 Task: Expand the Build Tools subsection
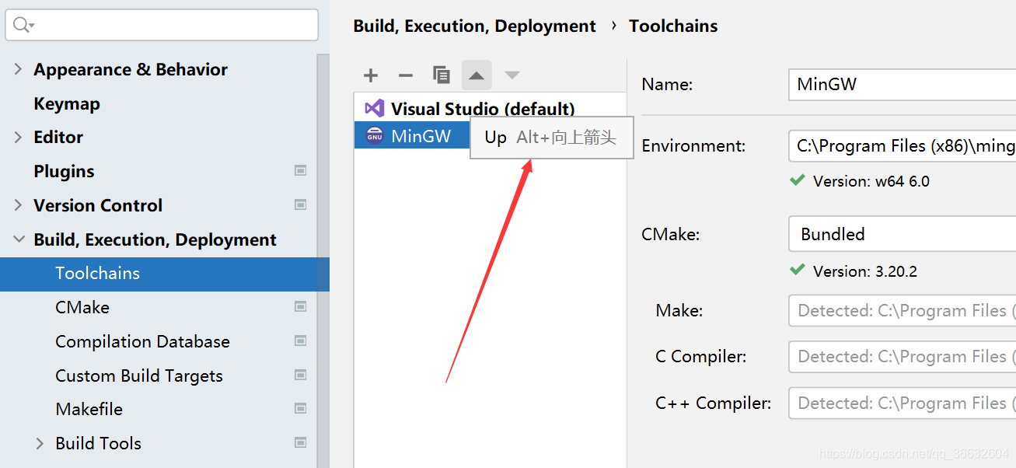coord(40,443)
